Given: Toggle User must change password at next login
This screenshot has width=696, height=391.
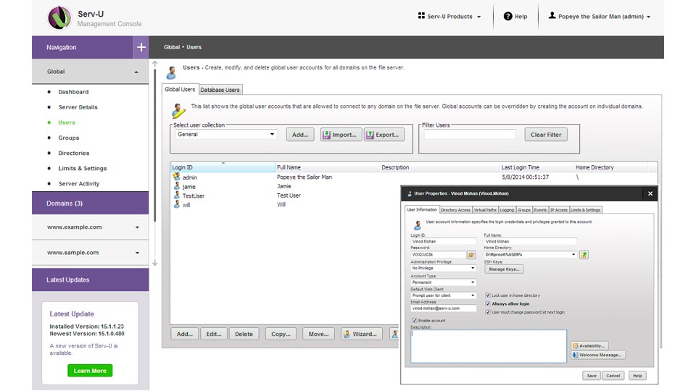Looking at the screenshot, I should pos(488,312).
